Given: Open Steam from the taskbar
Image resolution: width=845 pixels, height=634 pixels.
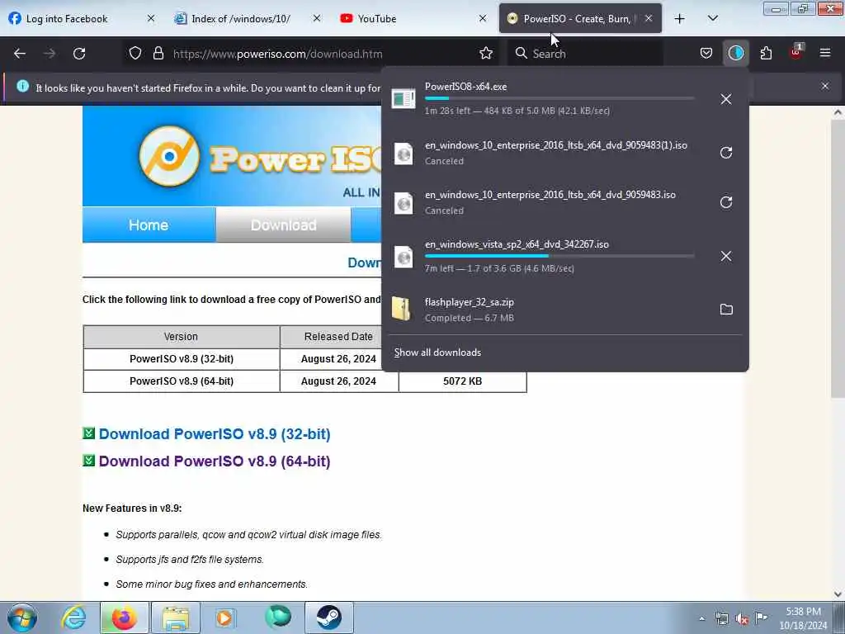Looking at the screenshot, I should [328, 617].
